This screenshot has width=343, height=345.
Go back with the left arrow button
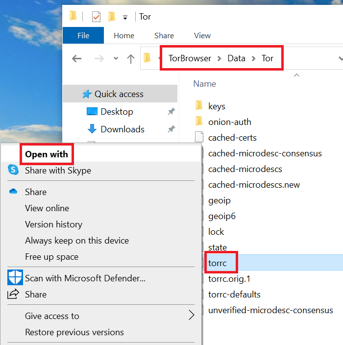click(77, 58)
